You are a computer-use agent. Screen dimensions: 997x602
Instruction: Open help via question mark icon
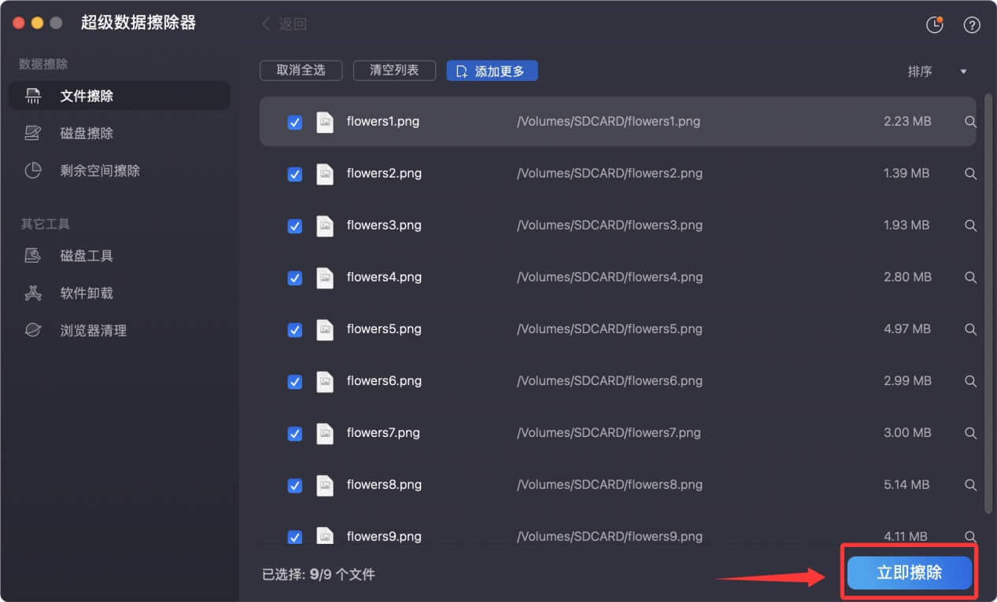pos(972,24)
